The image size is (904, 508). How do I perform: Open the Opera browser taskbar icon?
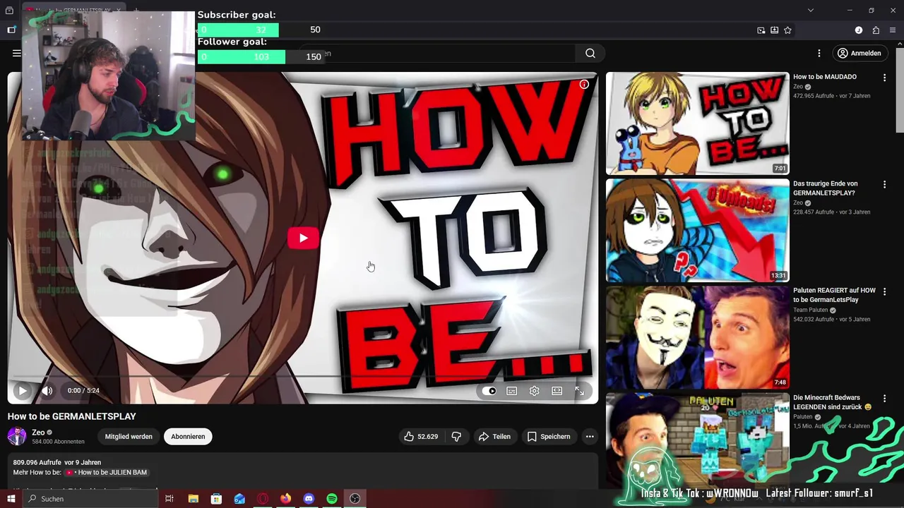point(263,499)
